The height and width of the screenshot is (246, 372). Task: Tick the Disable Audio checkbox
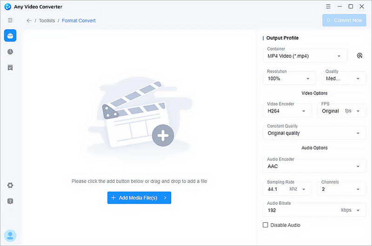(x=265, y=225)
